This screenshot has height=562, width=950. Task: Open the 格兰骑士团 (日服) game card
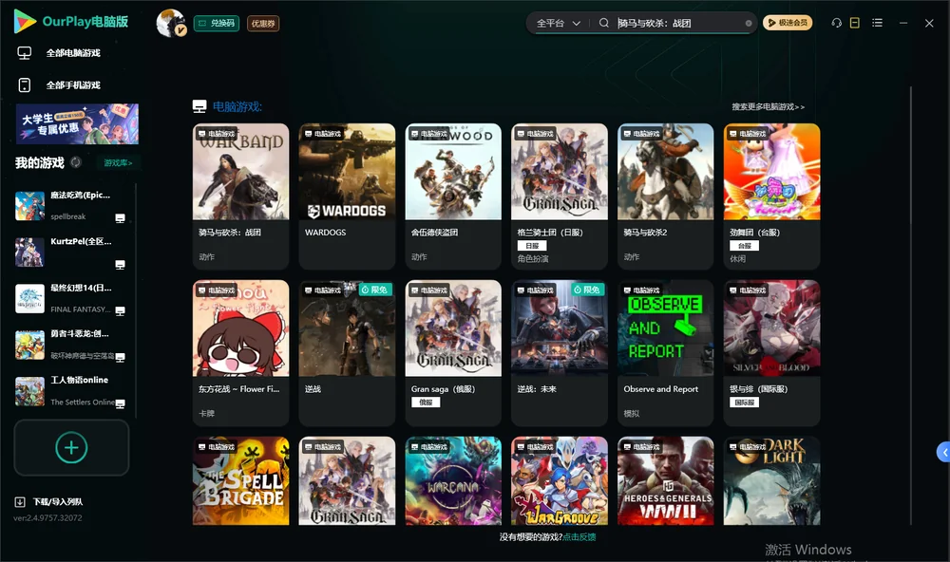560,197
